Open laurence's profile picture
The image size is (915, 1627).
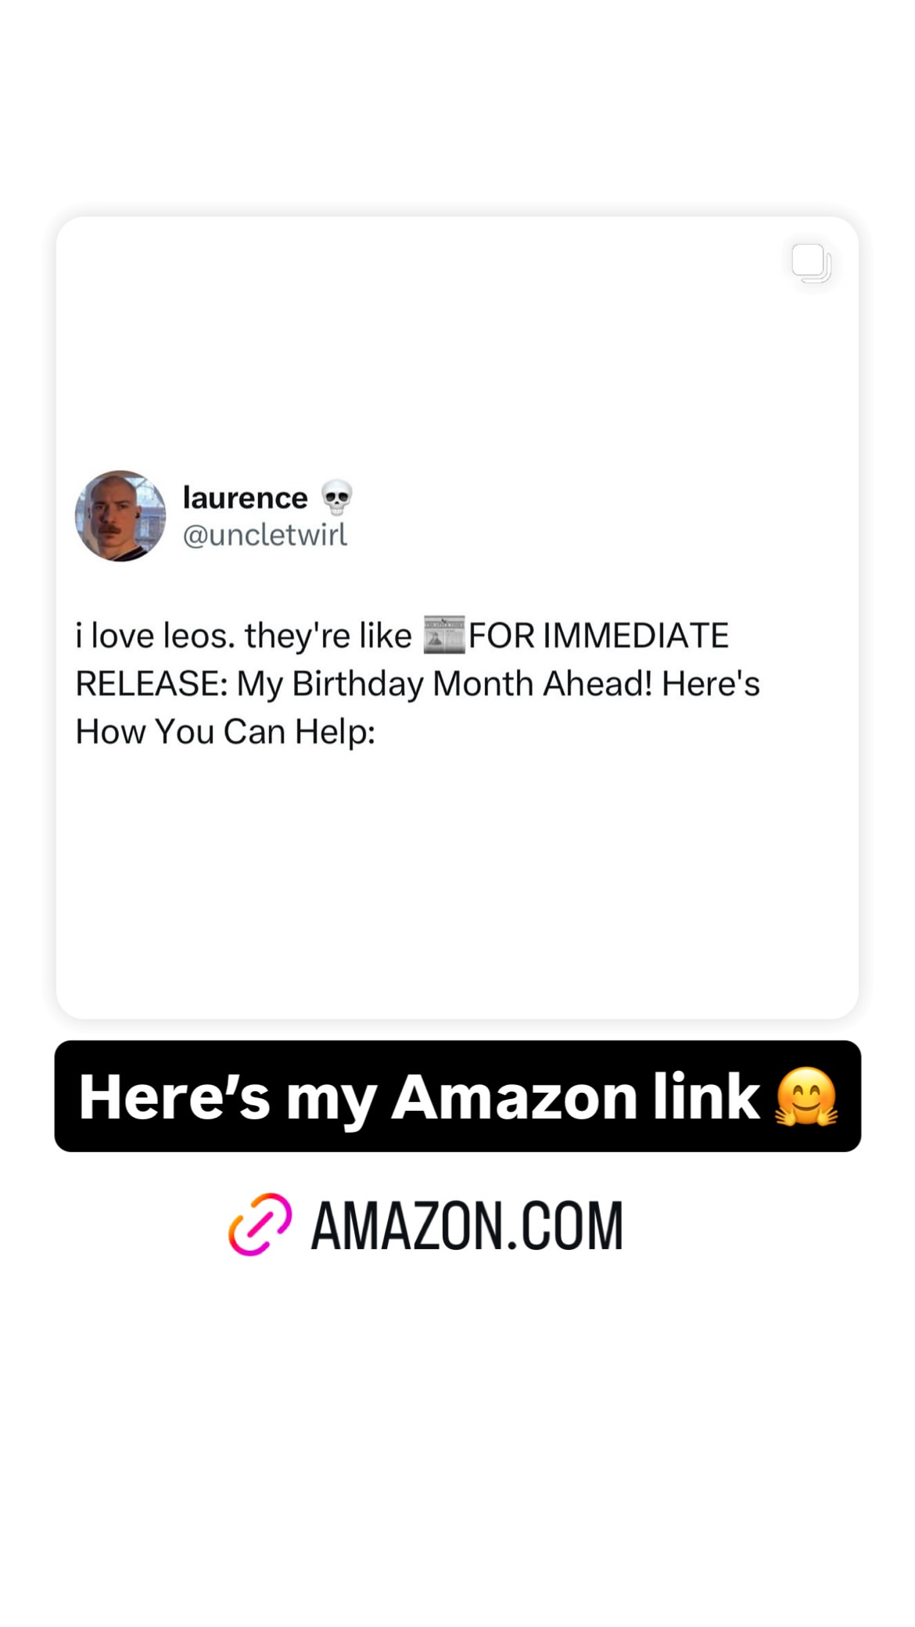(120, 515)
